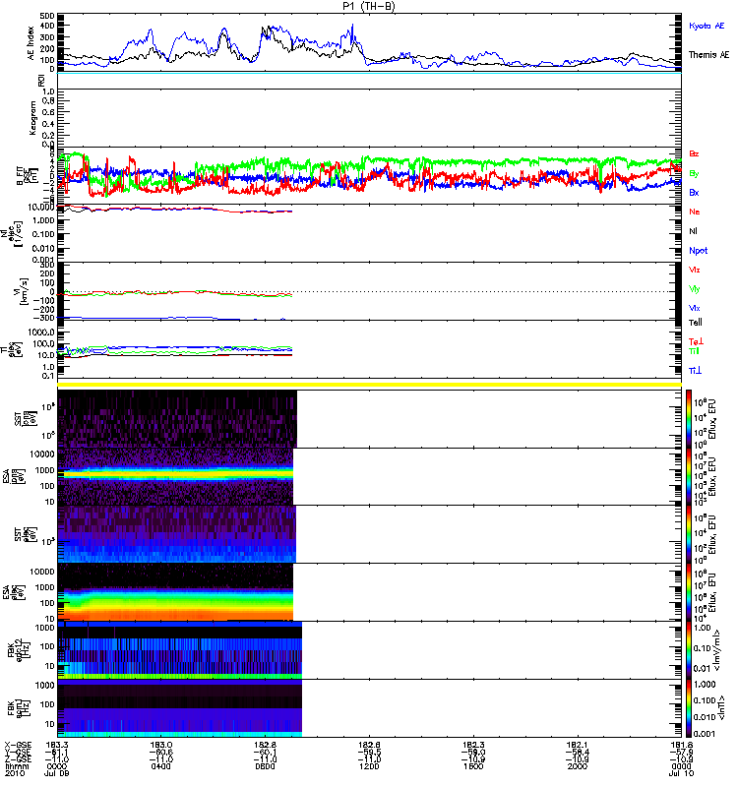738x787 pixels.
Task: Click the AE Index y-axis label
Action: coord(31,43)
